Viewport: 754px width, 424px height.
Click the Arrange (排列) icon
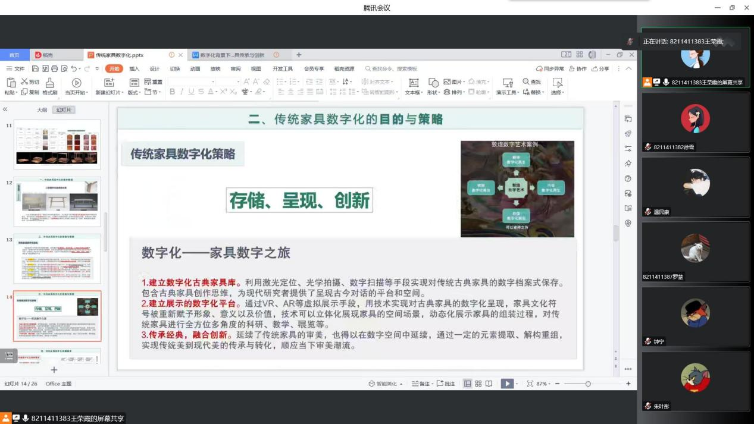point(448,92)
